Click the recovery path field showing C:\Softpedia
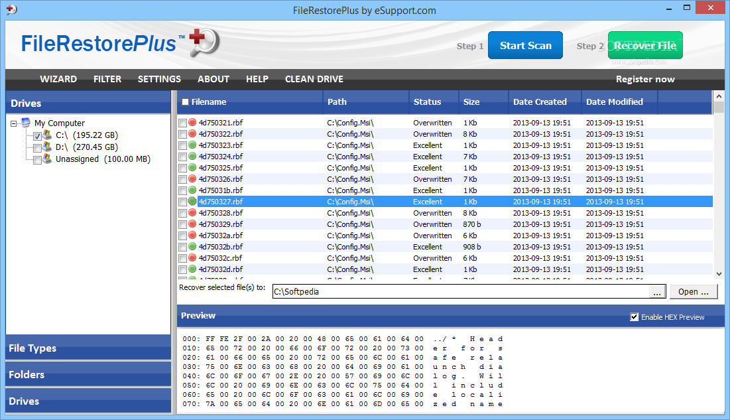This screenshot has height=420, width=730. pyautogui.click(x=461, y=292)
